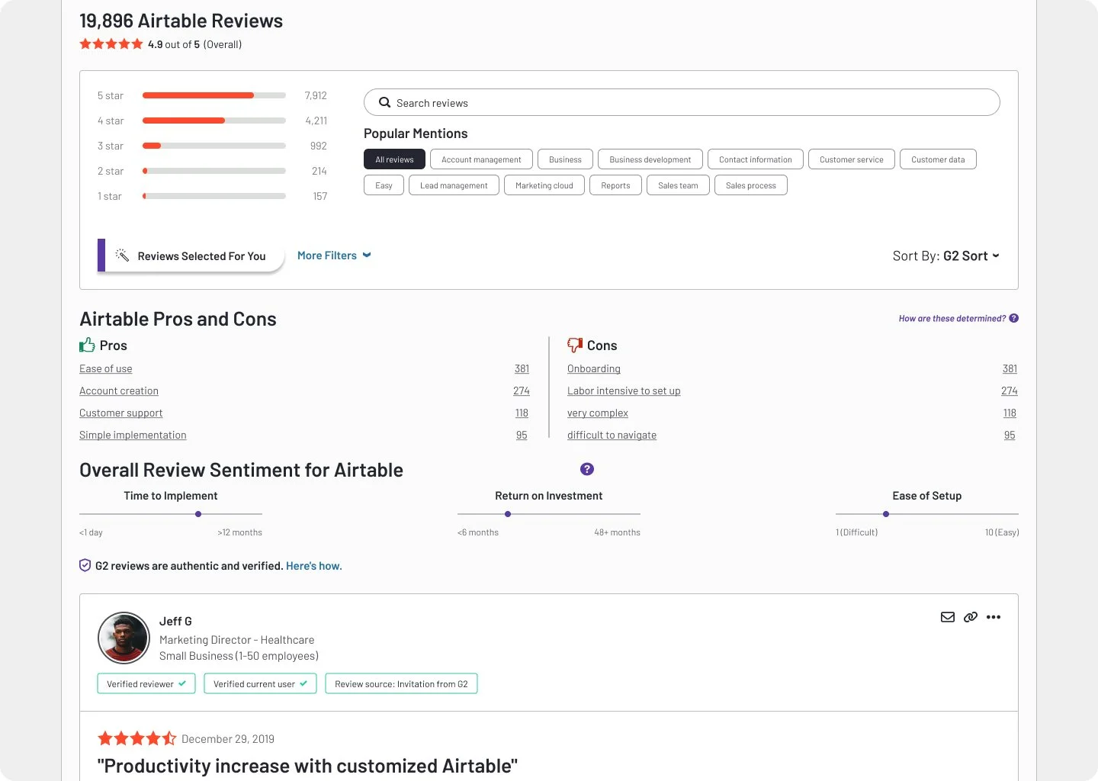
Task: Open the Sort By G2 Sort dropdown
Action: [x=946, y=256]
